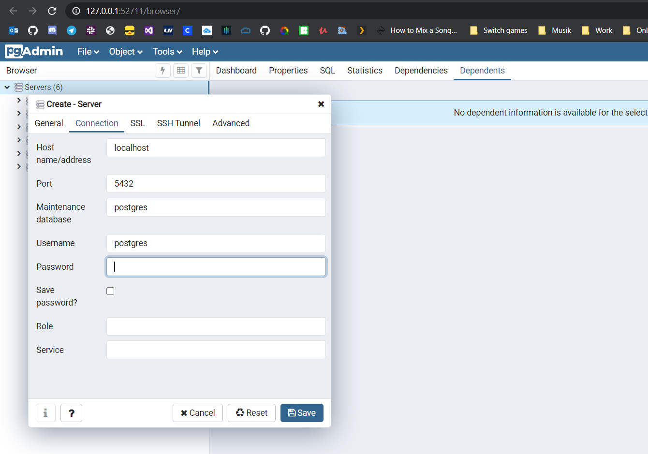Image resolution: width=648 pixels, height=454 pixels.
Task: Click into the Port field
Action: (216, 184)
